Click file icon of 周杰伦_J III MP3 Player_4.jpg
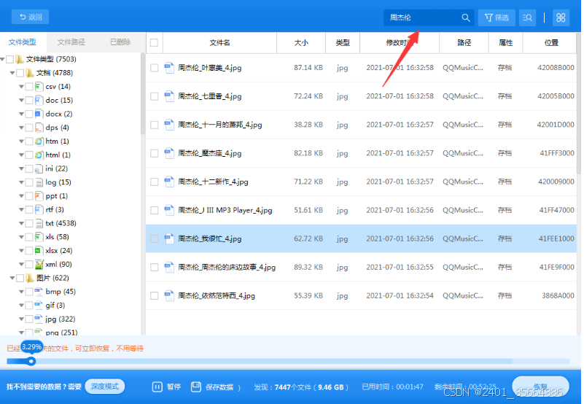The height and width of the screenshot is (404, 584). (x=169, y=210)
